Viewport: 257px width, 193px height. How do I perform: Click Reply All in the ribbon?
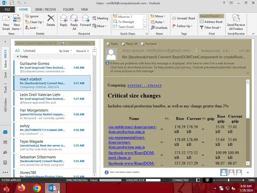(74, 22)
